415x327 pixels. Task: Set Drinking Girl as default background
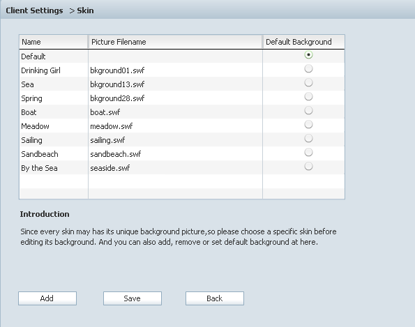click(308, 69)
